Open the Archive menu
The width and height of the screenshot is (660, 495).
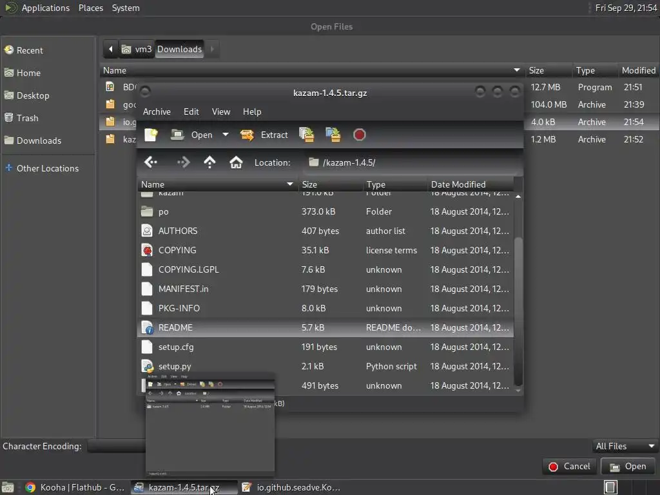pyautogui.click(x=157, y=112)
